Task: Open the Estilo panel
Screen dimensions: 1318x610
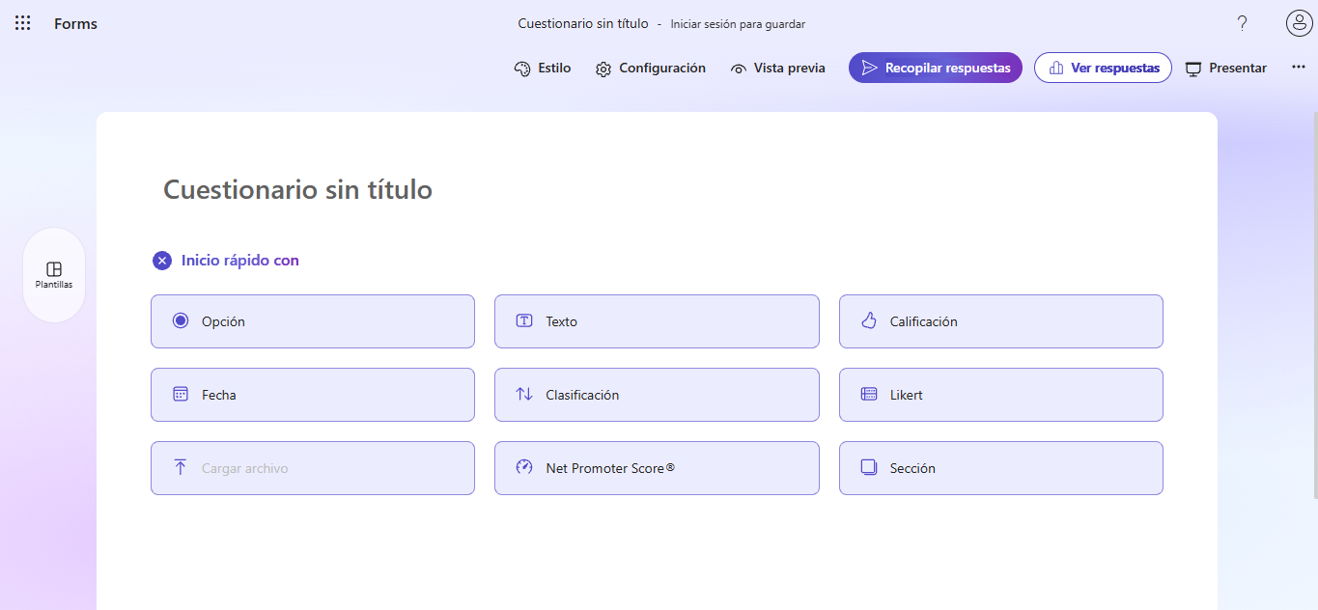Action: coord(543,68)
